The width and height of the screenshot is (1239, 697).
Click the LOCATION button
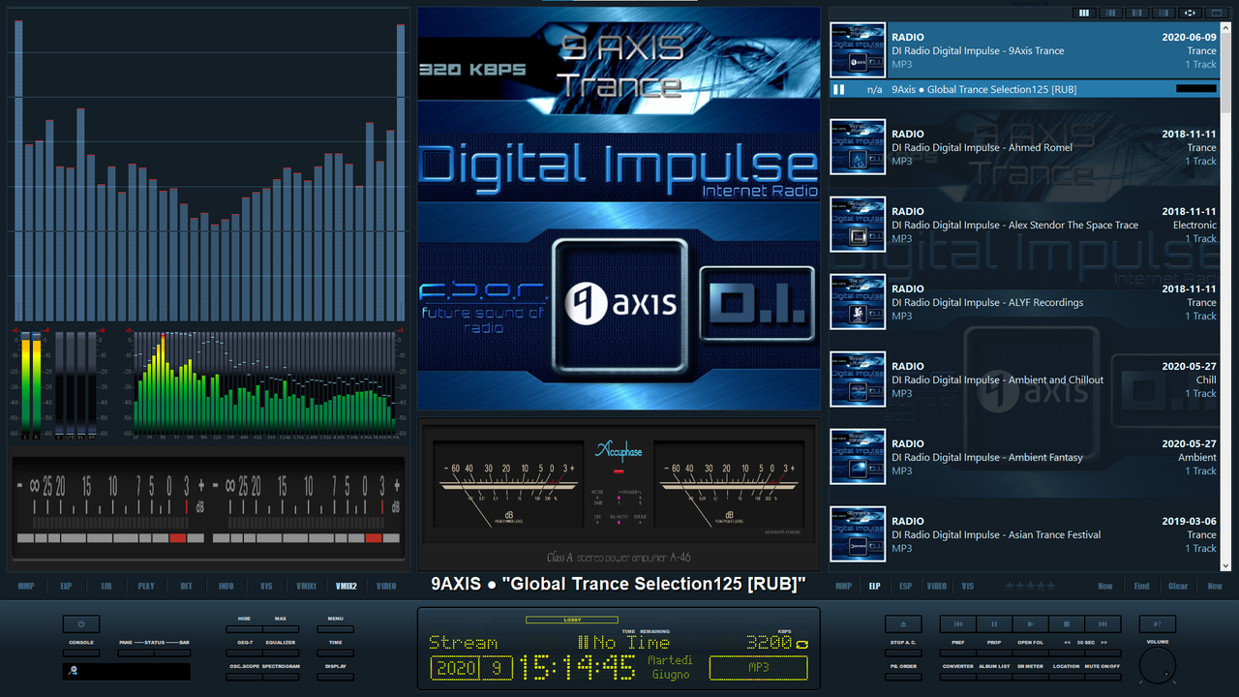pyautogui.click(x=1067, y=677)
